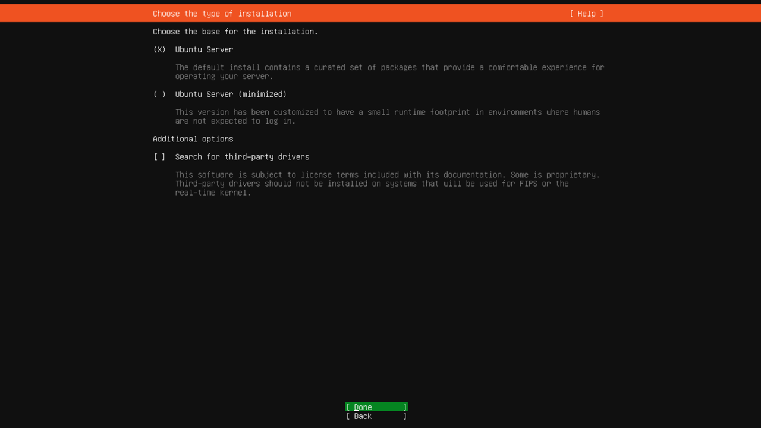This screenshot has width=761, height=428.
Task: Click the "Choose the type of installation" title
Action: 222,14
